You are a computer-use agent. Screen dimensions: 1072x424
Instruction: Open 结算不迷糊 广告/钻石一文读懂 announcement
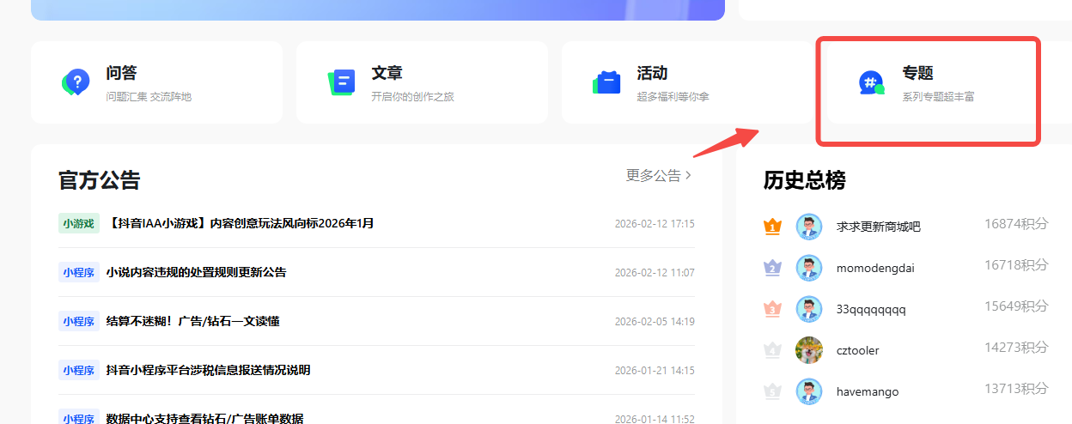coord(192,321)
